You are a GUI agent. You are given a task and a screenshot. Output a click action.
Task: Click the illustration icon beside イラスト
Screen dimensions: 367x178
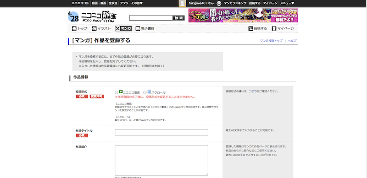tap(94, 28)
